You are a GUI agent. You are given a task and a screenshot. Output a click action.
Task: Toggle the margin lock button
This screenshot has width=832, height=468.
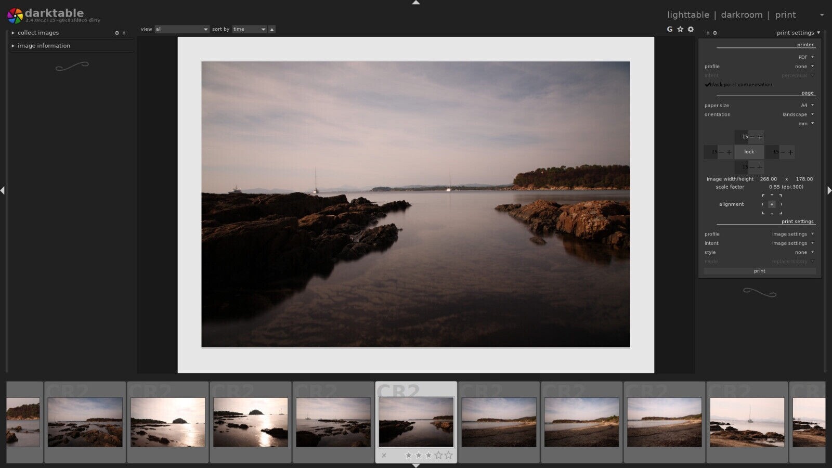click(749, 152)
